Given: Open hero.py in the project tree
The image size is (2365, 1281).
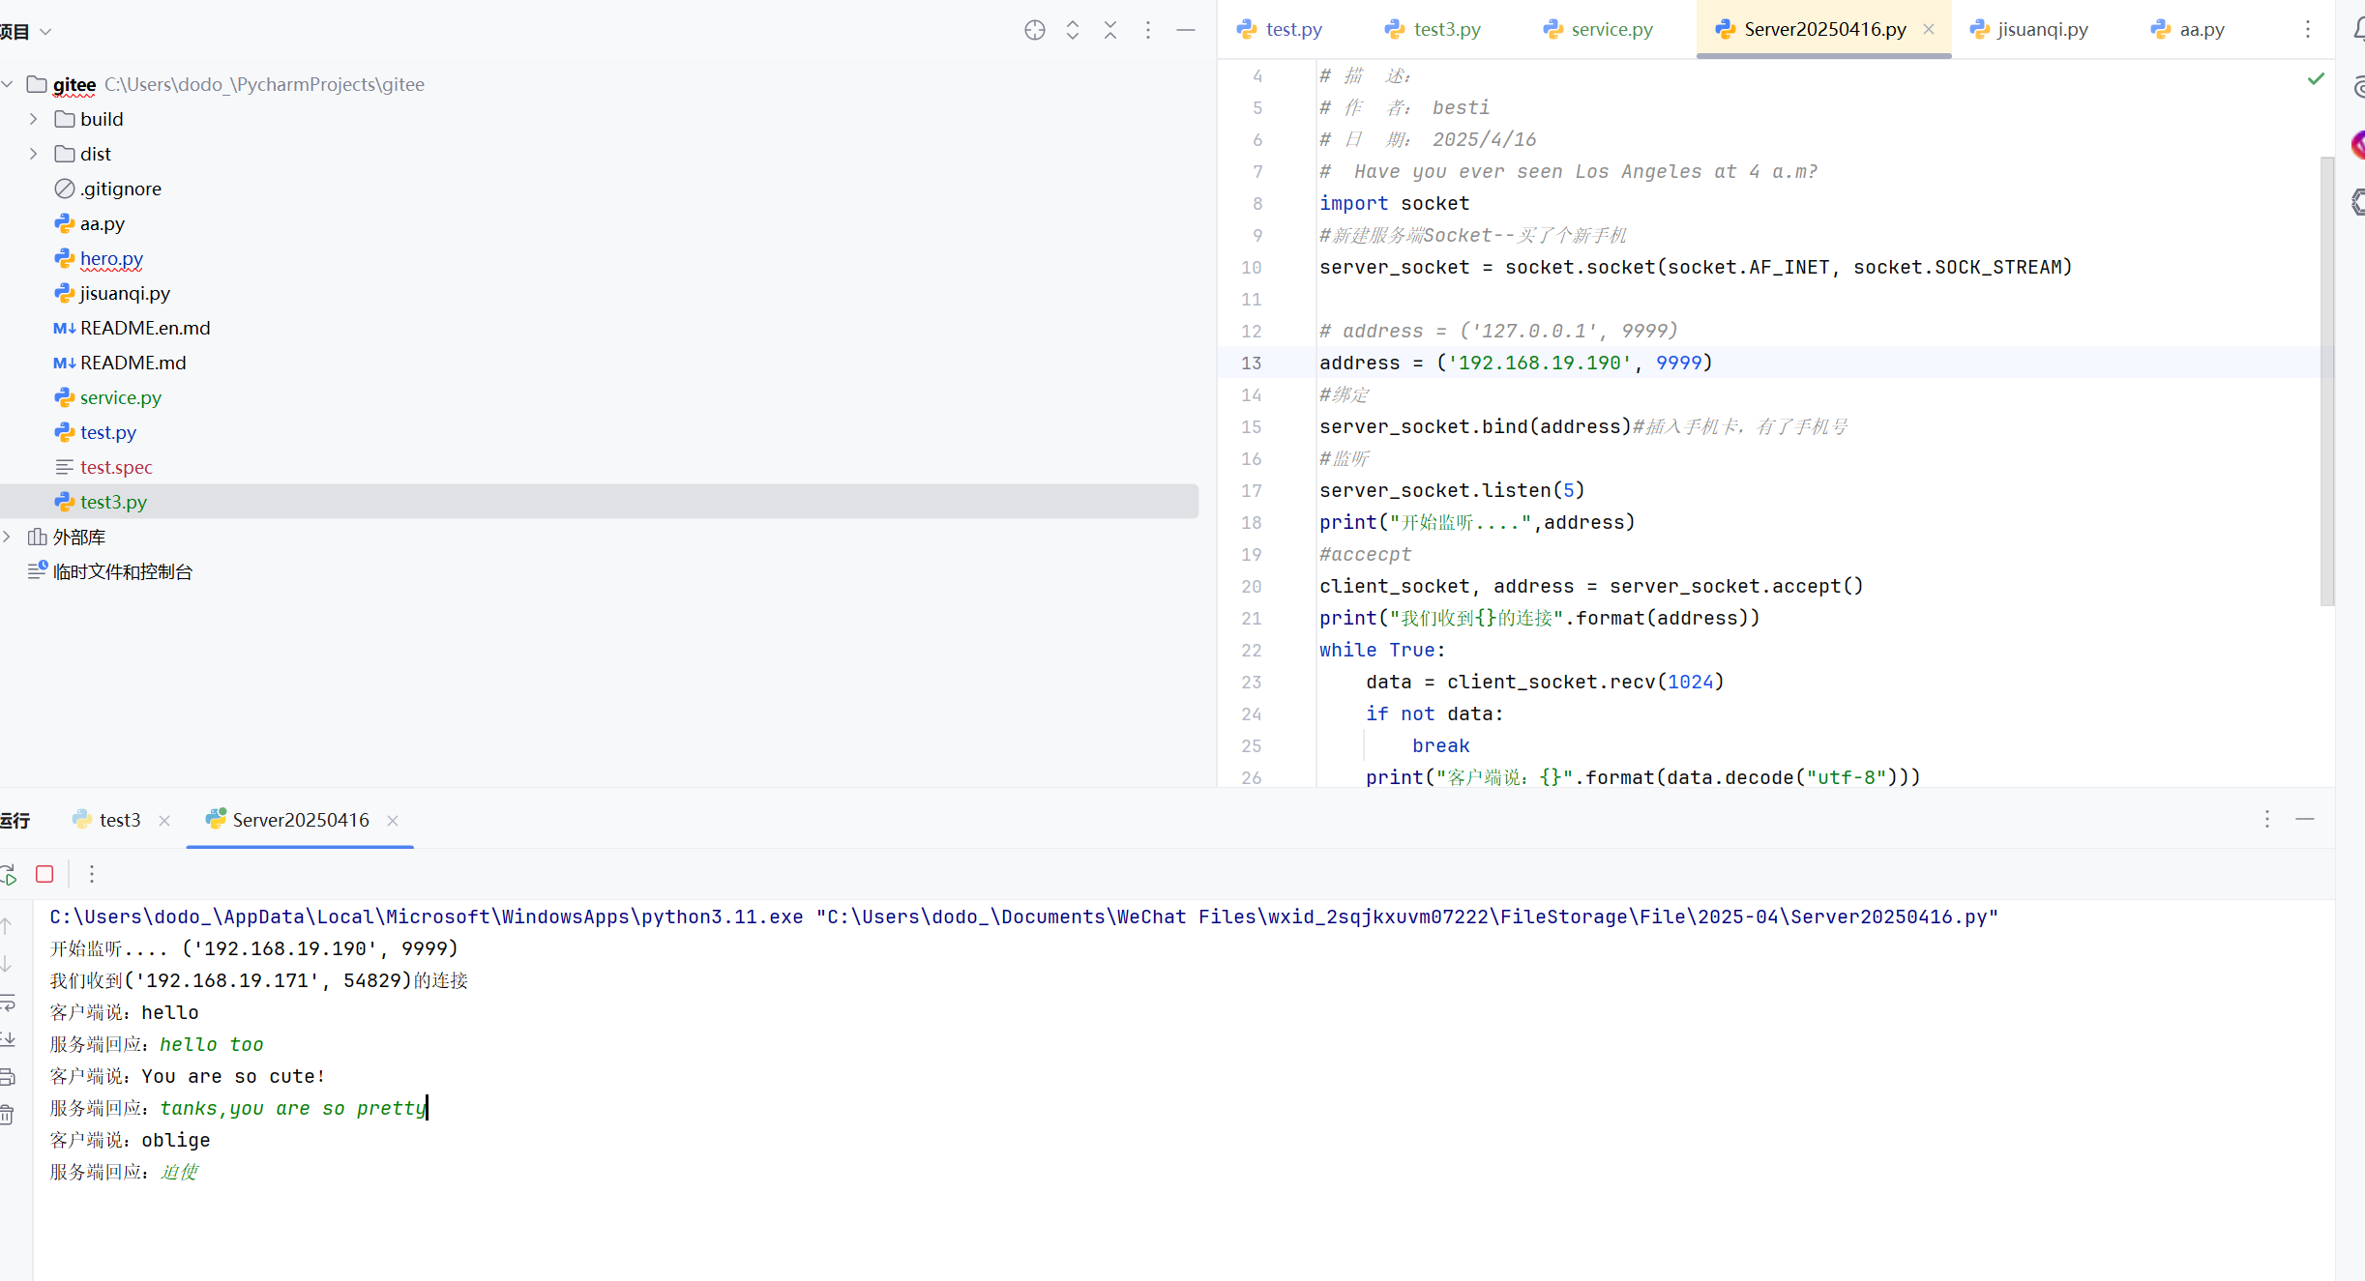Looking at the screenshot, I should pyautogui.click(x=111, y=258).
